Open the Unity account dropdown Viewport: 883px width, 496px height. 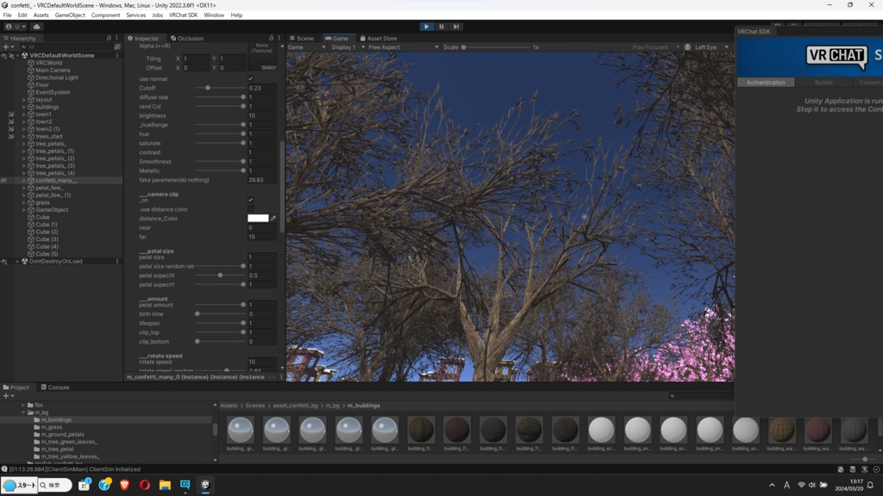coord(16,27)
